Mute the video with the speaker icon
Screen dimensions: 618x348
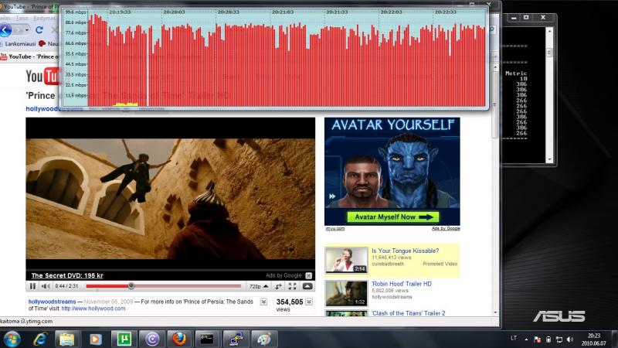(46, 286)
